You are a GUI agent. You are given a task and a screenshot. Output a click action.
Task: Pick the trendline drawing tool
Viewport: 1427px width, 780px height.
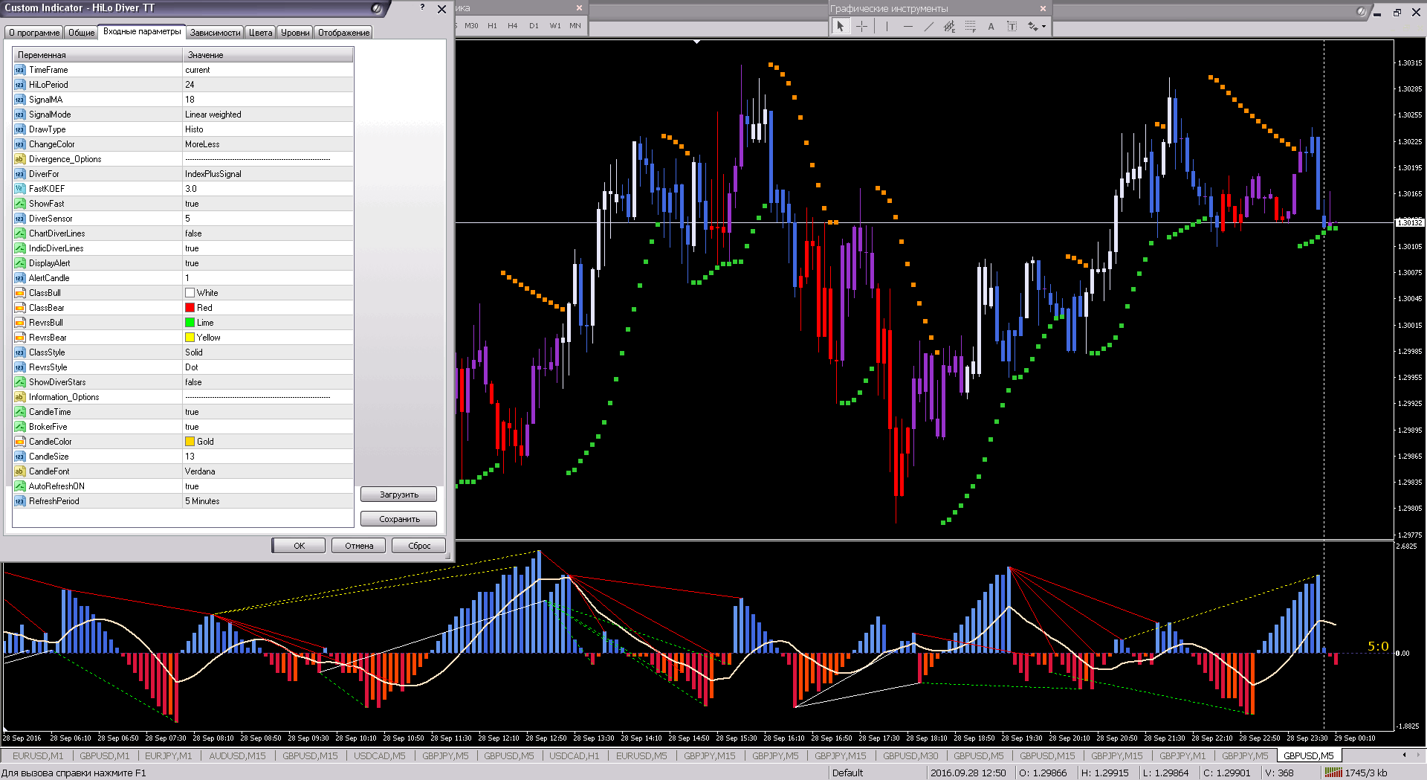pos(928,26)
